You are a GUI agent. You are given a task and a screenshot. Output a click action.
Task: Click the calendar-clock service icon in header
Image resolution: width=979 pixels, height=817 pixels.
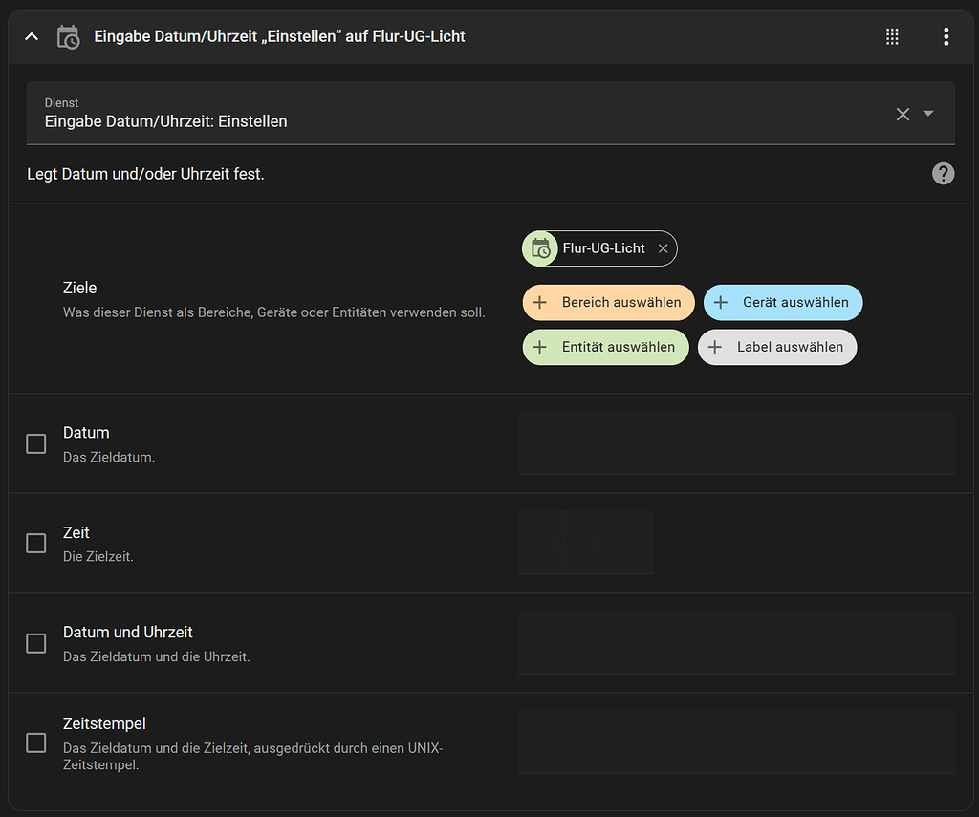[67, 36]
